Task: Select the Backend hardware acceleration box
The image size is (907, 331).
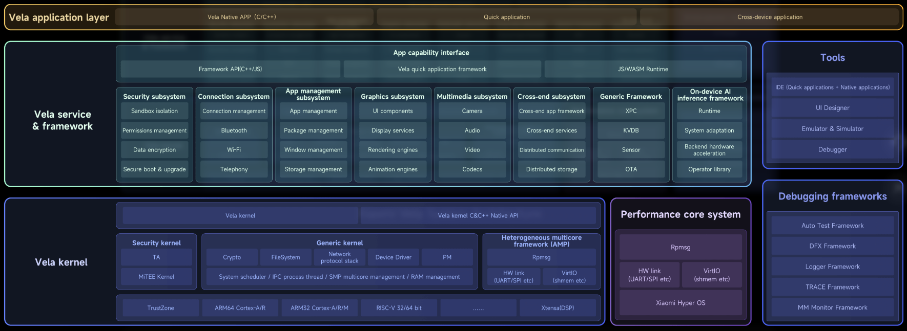Action: click(x=710, y=150)
